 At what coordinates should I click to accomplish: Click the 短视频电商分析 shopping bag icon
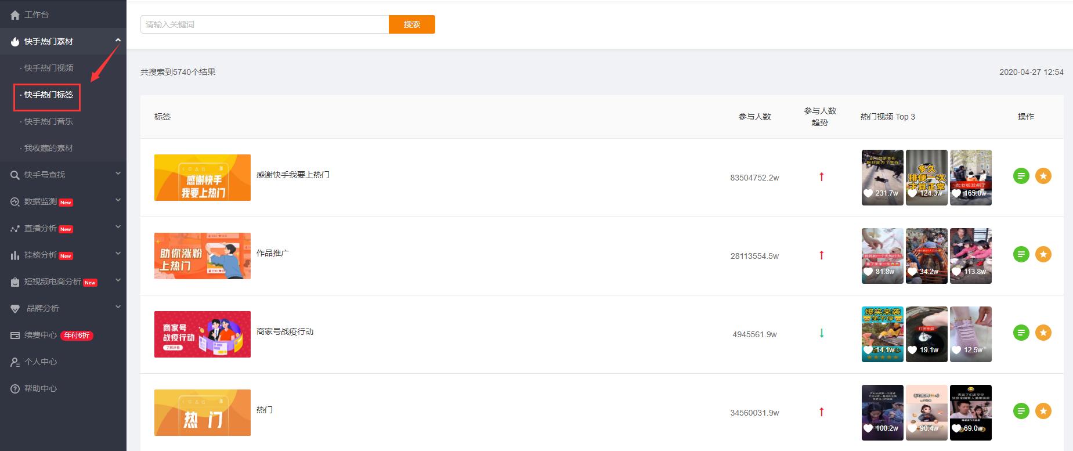click(x=15, y=282)
